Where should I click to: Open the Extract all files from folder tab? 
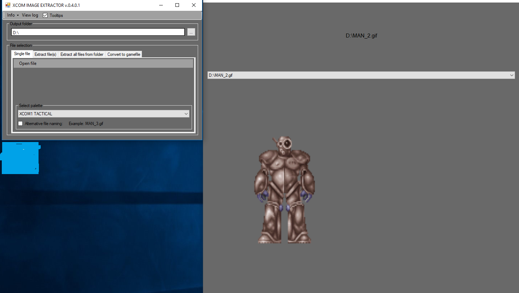[x=82, y=54]
